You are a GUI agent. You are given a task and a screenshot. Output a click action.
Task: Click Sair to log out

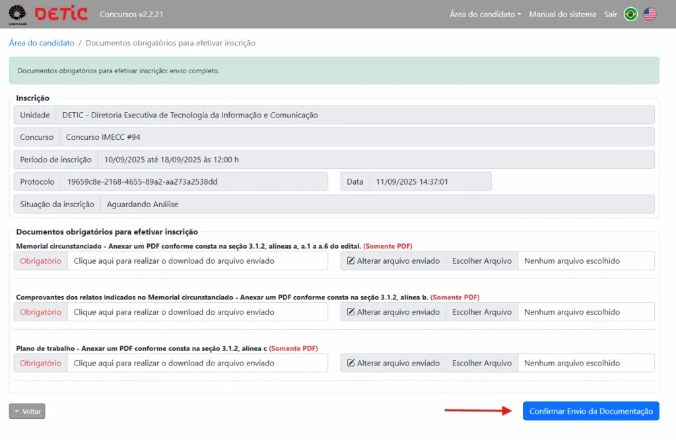(611, 14)
